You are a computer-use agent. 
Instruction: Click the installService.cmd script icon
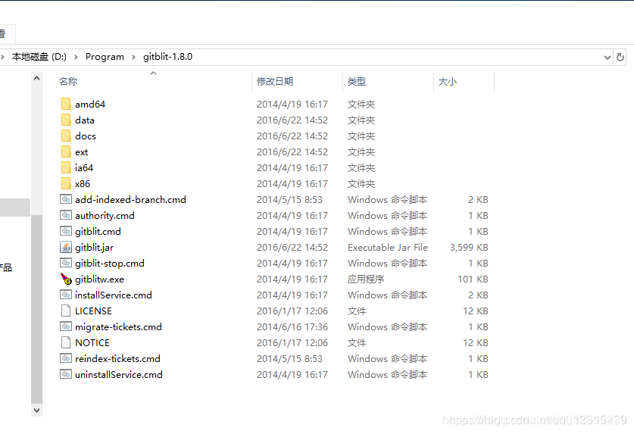point(66,295)
